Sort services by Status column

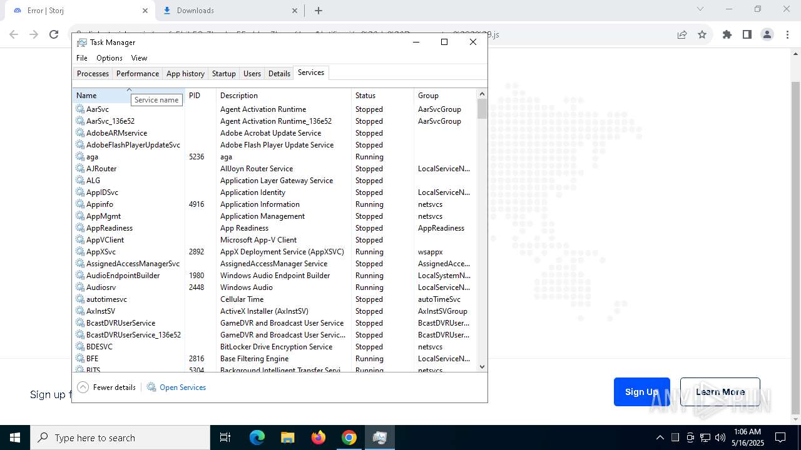click(383, 96)
